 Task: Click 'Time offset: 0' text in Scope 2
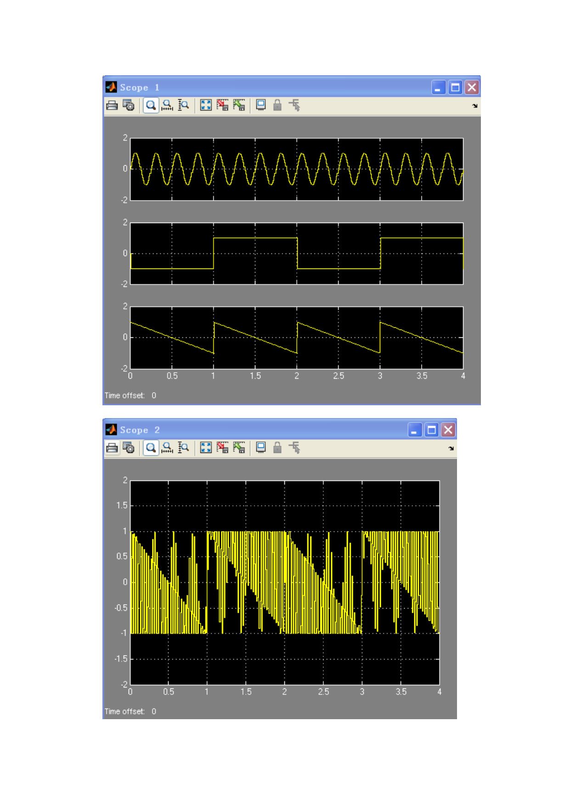click(130, 711)
